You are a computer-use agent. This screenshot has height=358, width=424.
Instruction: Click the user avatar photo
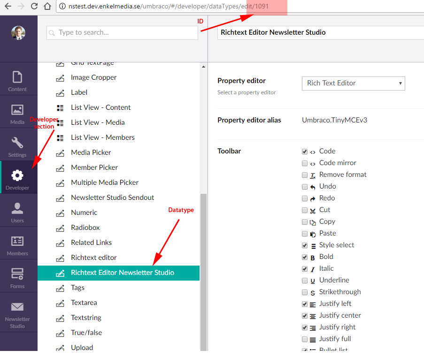click(x=18, y=33)
